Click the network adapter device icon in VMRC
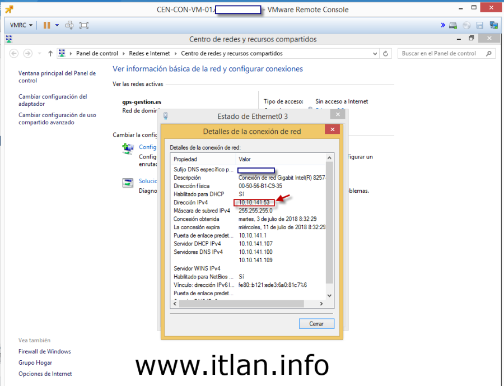The height and width of the screenshot is (386, 504). pyautogui.click(x=493, y=25)
